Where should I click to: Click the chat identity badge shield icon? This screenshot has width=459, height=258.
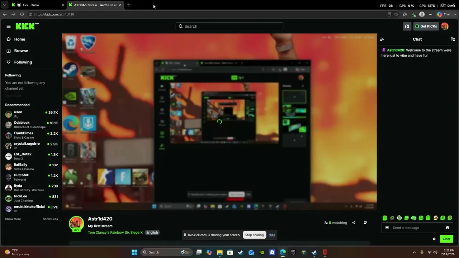pos(387,228)
